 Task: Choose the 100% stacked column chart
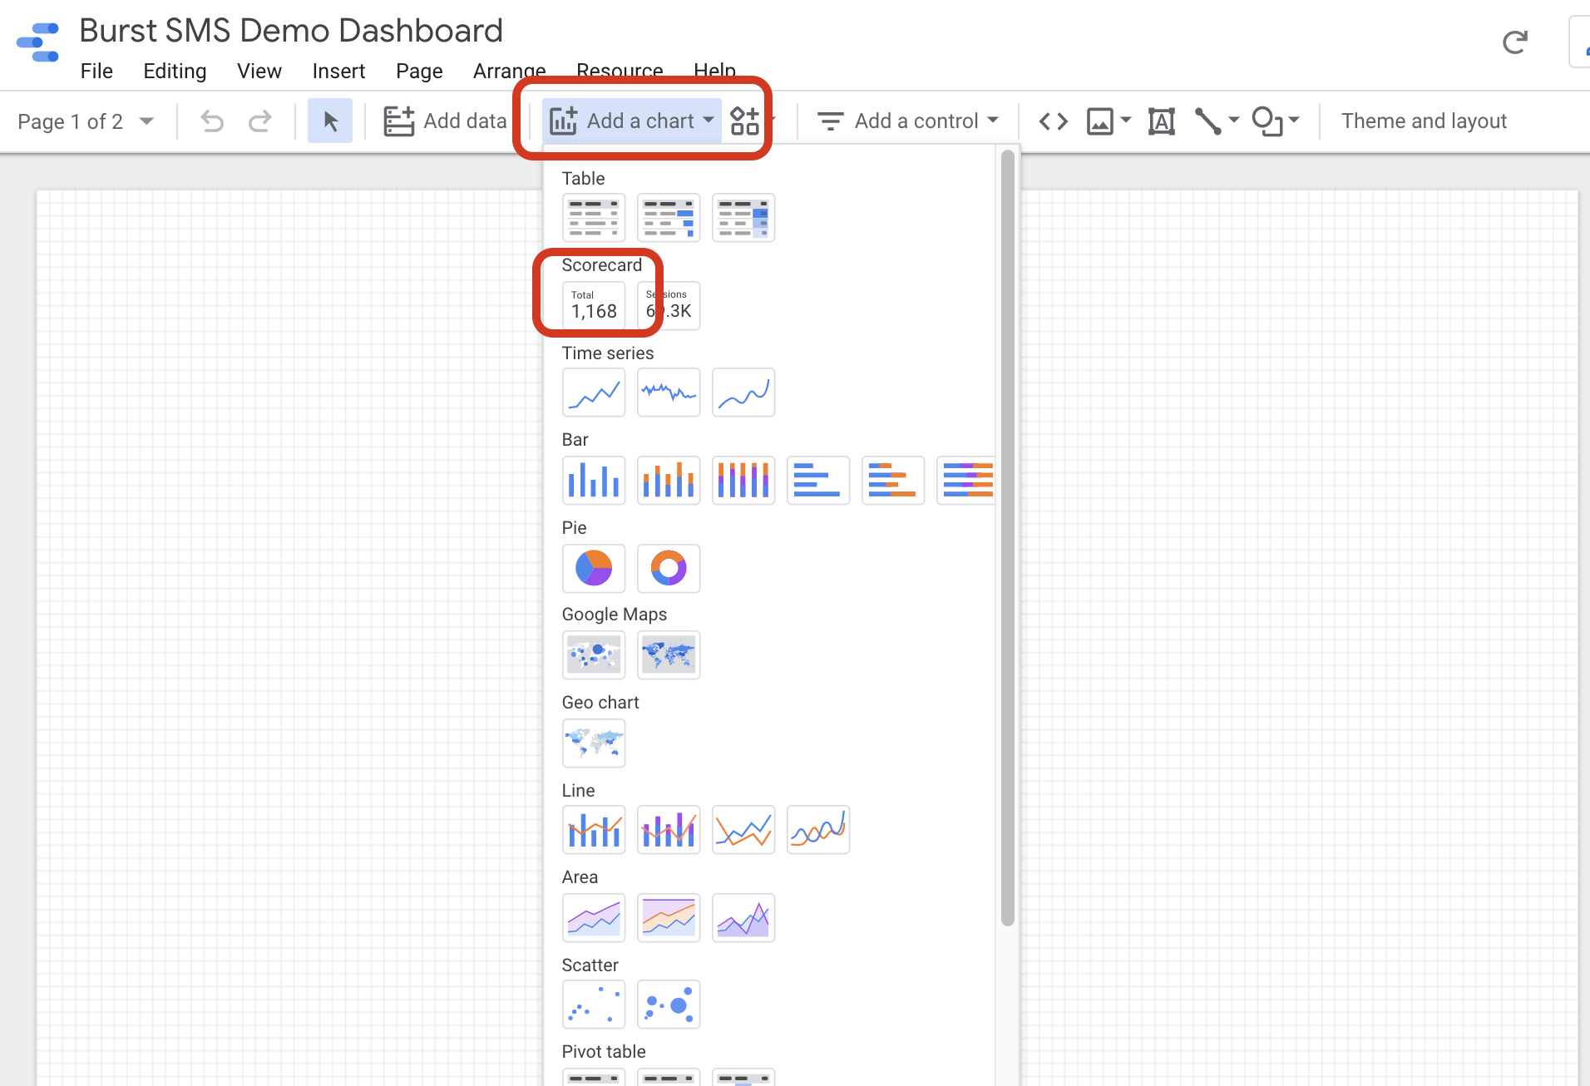coord(743,481)
